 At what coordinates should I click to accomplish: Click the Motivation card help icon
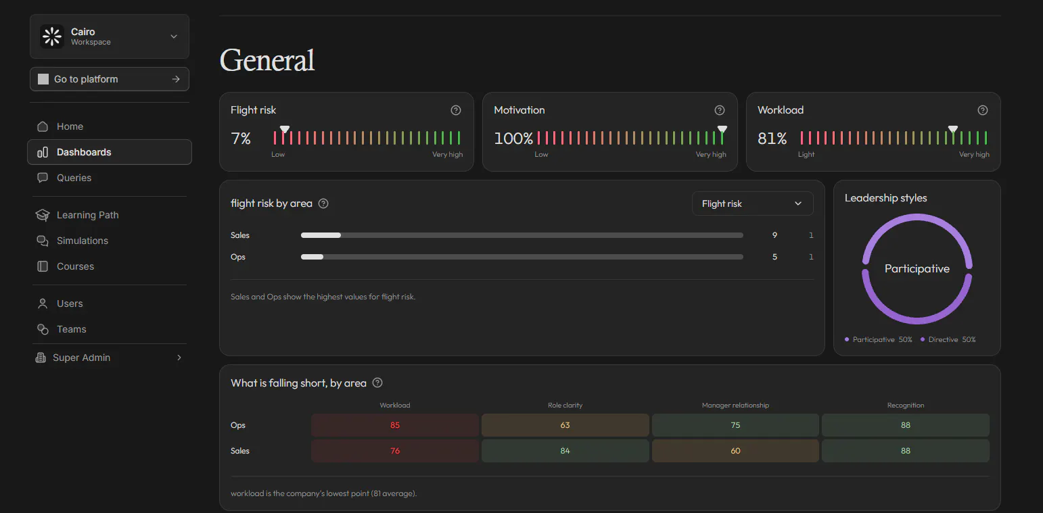[720, 110]
